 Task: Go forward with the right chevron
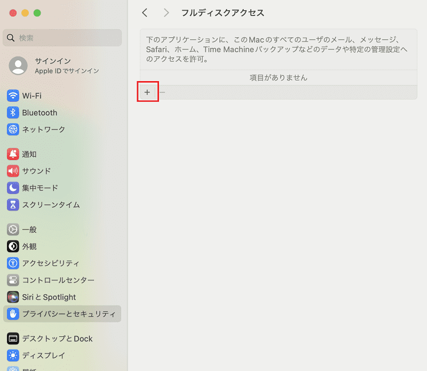click(167, 13)
